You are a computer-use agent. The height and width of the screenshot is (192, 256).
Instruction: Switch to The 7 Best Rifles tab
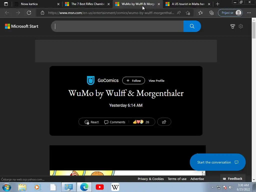87,4
